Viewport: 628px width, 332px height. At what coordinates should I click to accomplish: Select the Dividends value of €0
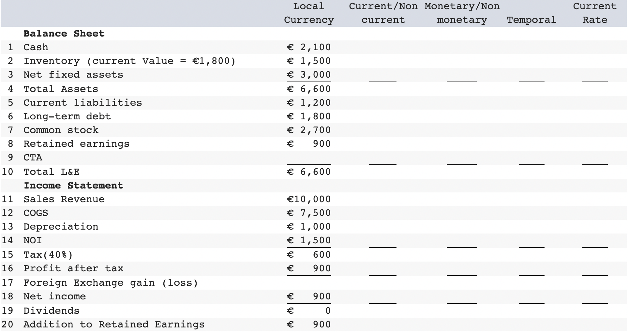coord(309,310)
